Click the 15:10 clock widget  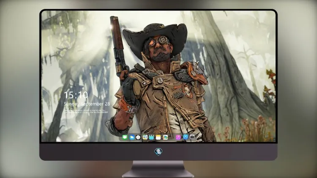tap(76, 95)
